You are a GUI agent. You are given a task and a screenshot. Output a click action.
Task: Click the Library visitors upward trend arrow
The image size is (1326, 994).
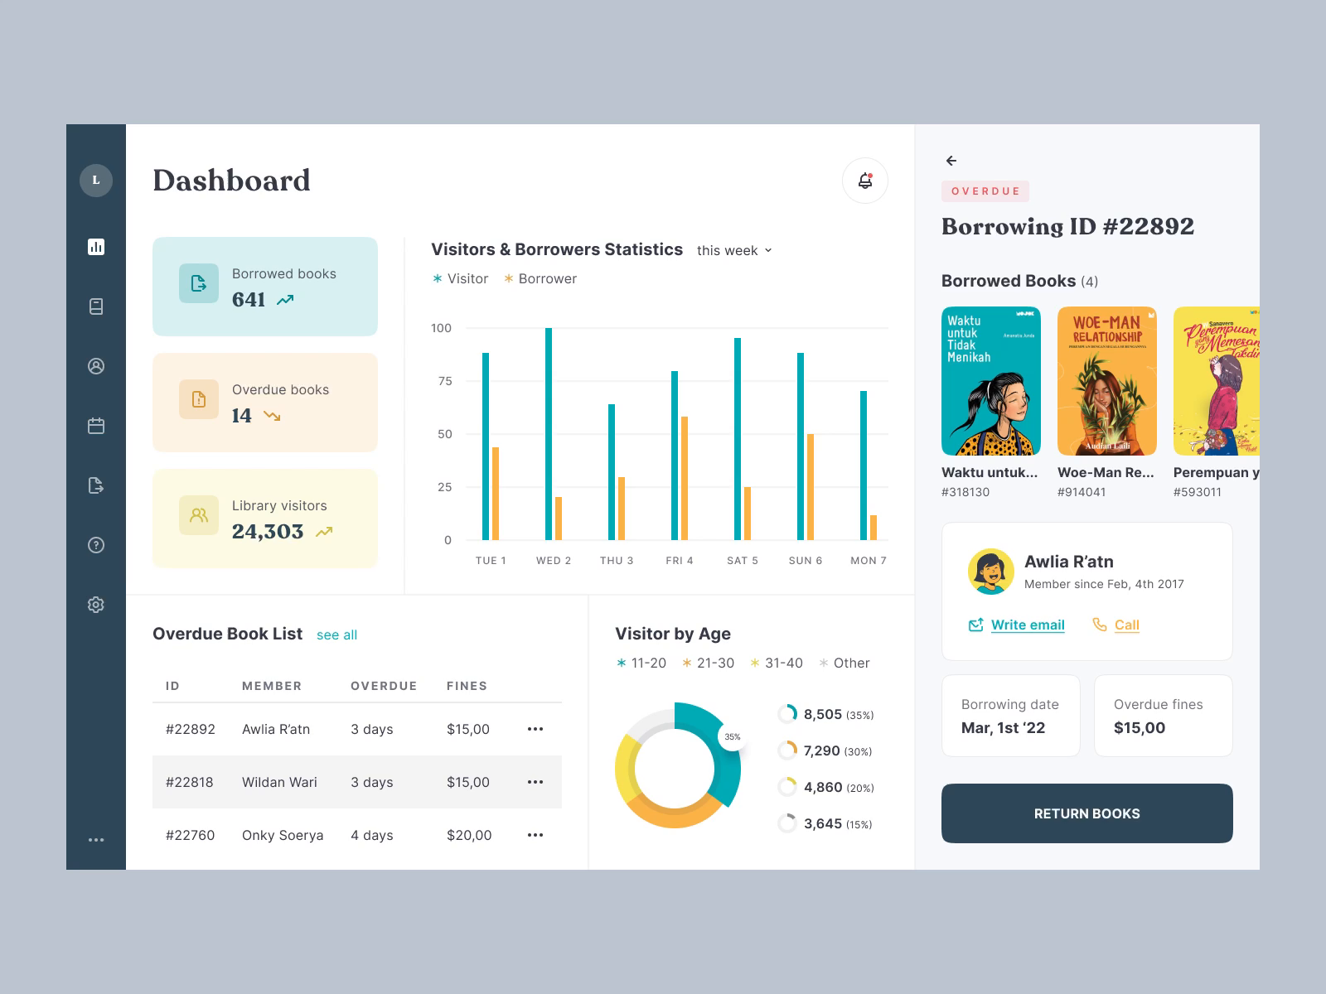324,532
